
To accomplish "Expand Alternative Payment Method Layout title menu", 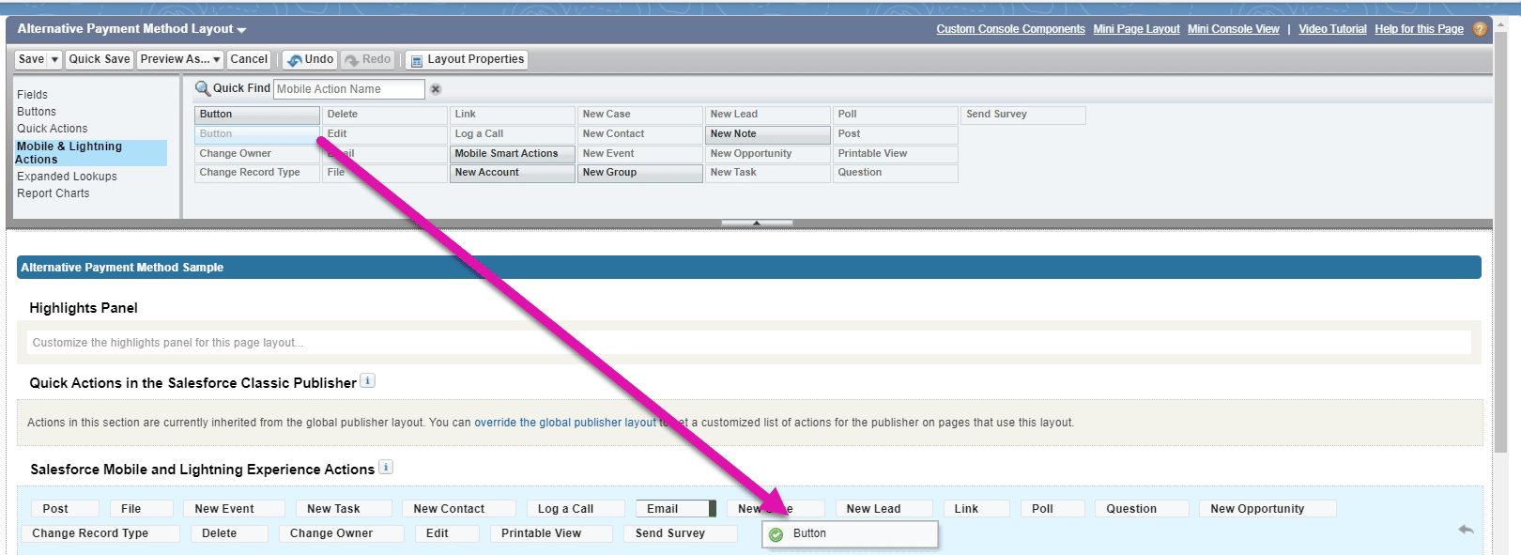I will tap(241, 30).
